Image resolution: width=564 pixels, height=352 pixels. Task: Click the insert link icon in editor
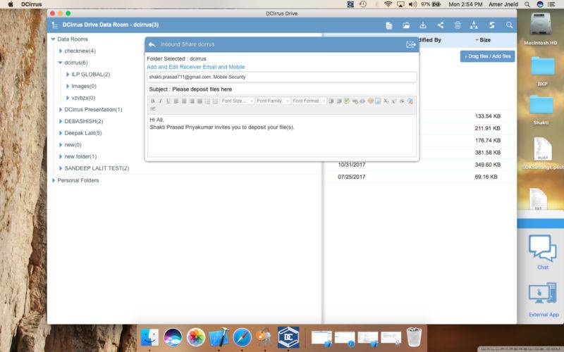(355, 101)
